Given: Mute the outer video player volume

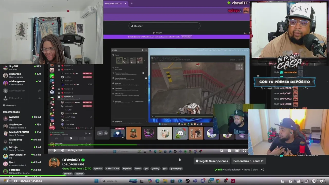Looking at the screenshot, I should pyautogui.click(x=15, y=181).
